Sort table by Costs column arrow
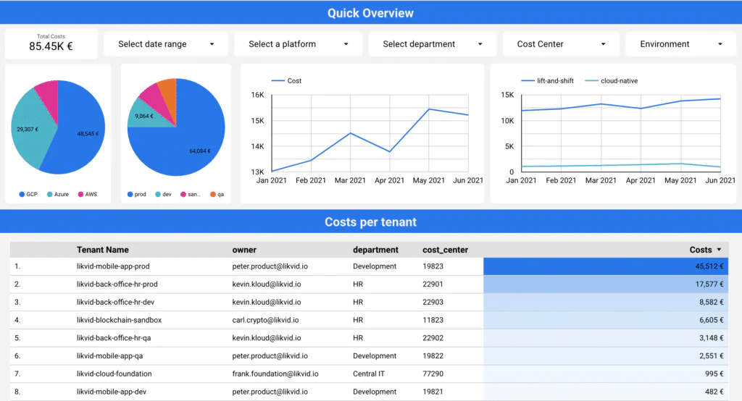 pyautogui.click(x=719, y=250)
